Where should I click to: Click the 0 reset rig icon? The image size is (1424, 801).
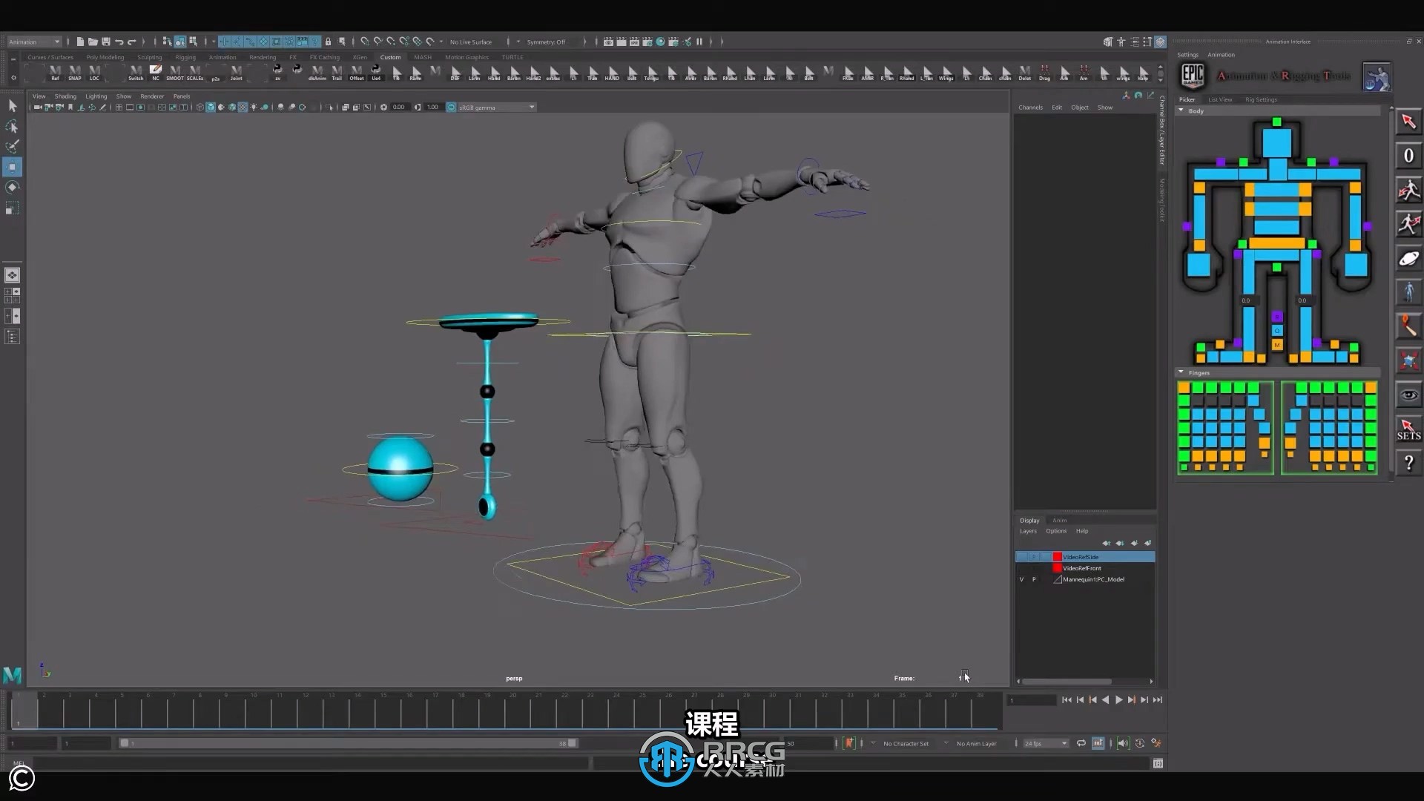[1408, 156]
